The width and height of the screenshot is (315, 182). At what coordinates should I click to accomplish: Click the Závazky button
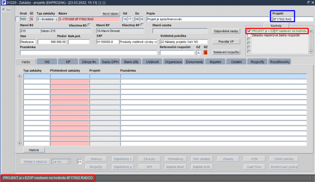(149, 159)
